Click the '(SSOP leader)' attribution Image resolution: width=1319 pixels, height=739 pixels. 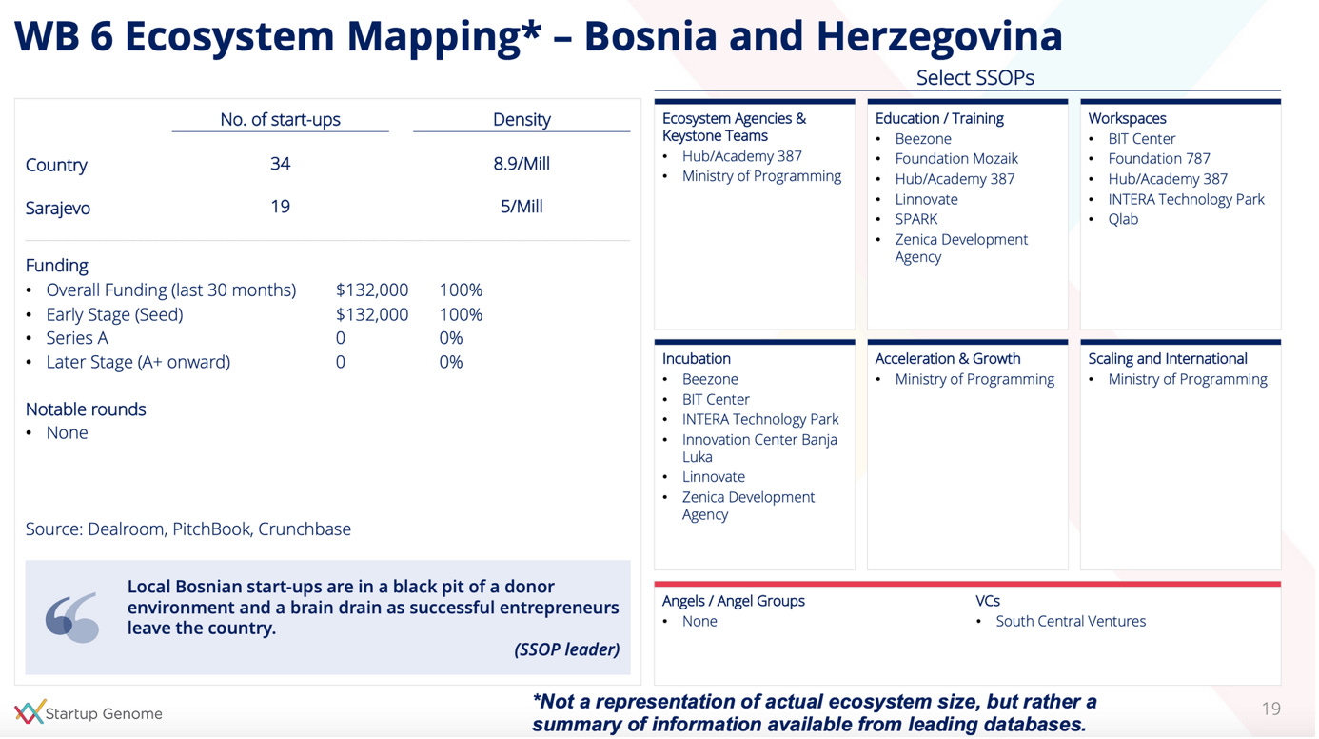tap(567, 649)
